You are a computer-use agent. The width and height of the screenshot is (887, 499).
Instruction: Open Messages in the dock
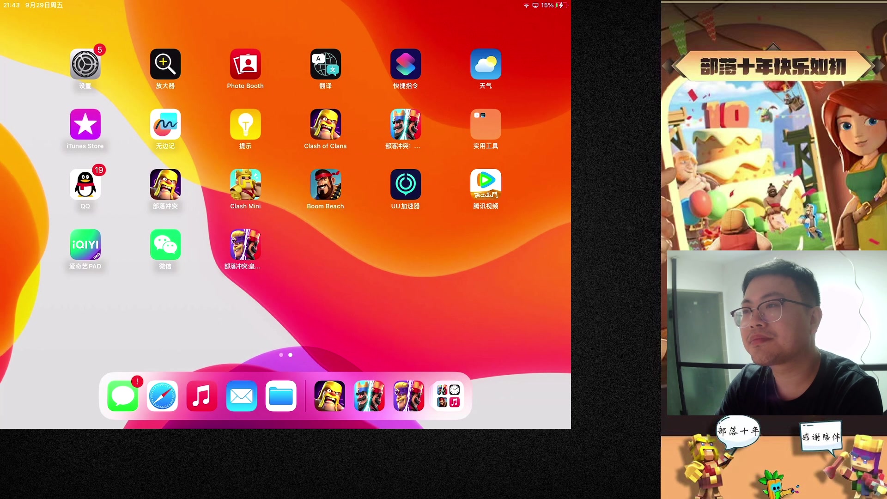click(123, 396)
